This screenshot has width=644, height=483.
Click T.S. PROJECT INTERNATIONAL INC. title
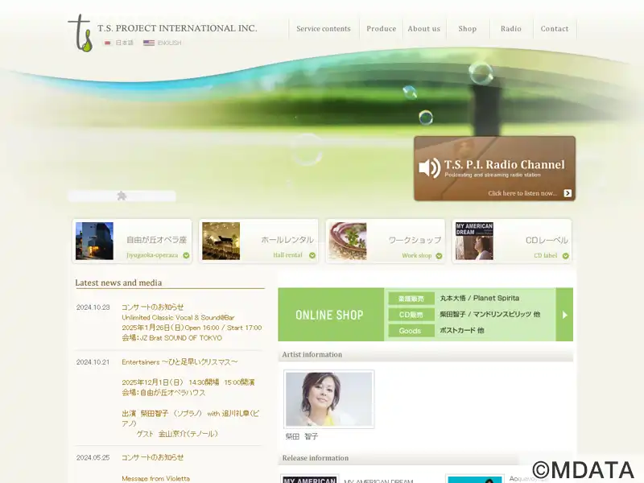[x=177, y=28]
